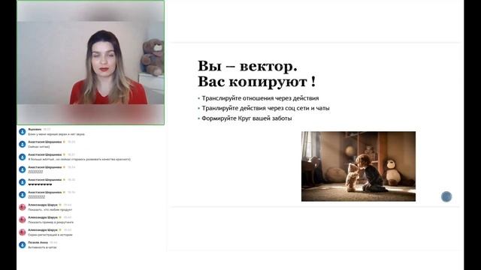The image size is (481, 270).
Task: Open the child-with-teddy-bear photo on the slide
Action: pos(358,166)
